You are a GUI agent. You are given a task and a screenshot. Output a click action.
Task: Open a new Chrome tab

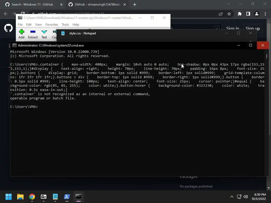point(135,5)
